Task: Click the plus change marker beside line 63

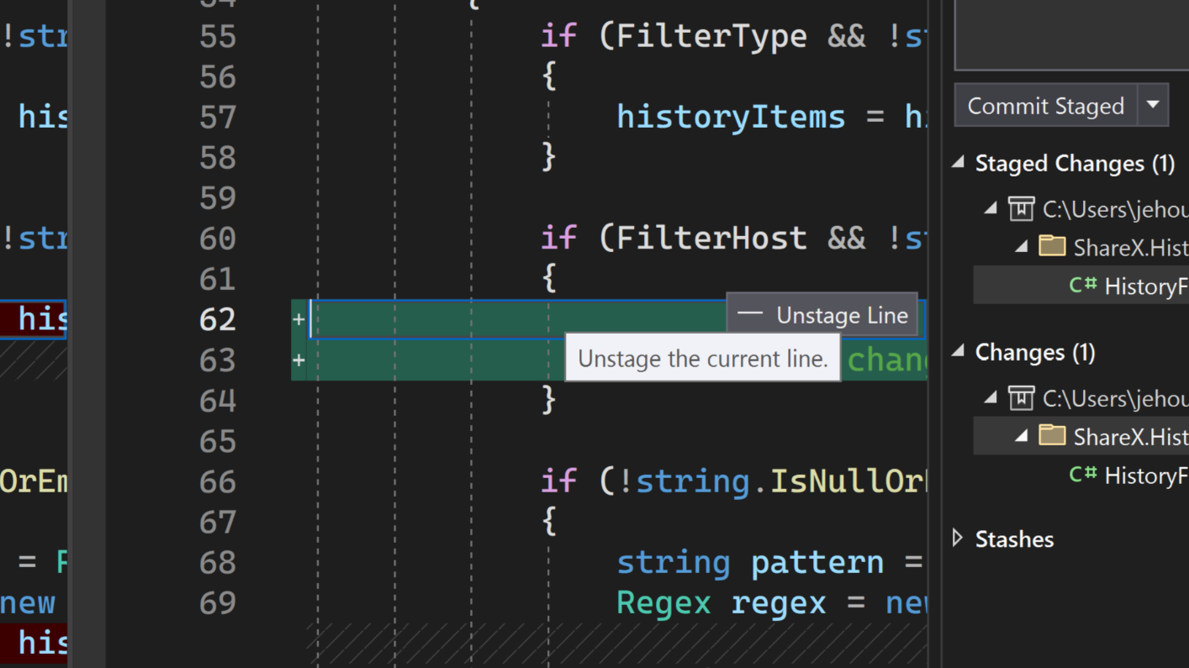Action: [x=299, y=360]
